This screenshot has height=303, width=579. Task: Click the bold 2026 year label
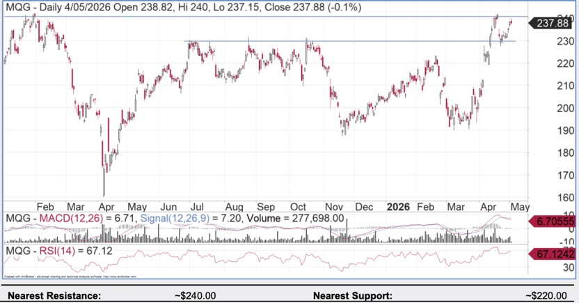click(398, 207)
